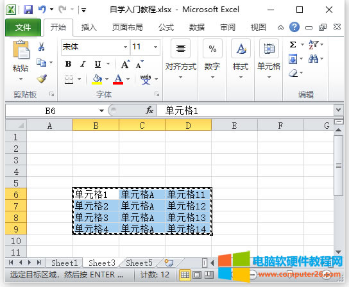Image resolution: width=349 pixels, height=287 pixels.
Task: Toggle Italic formatting
Action: [x=83, y=64]
